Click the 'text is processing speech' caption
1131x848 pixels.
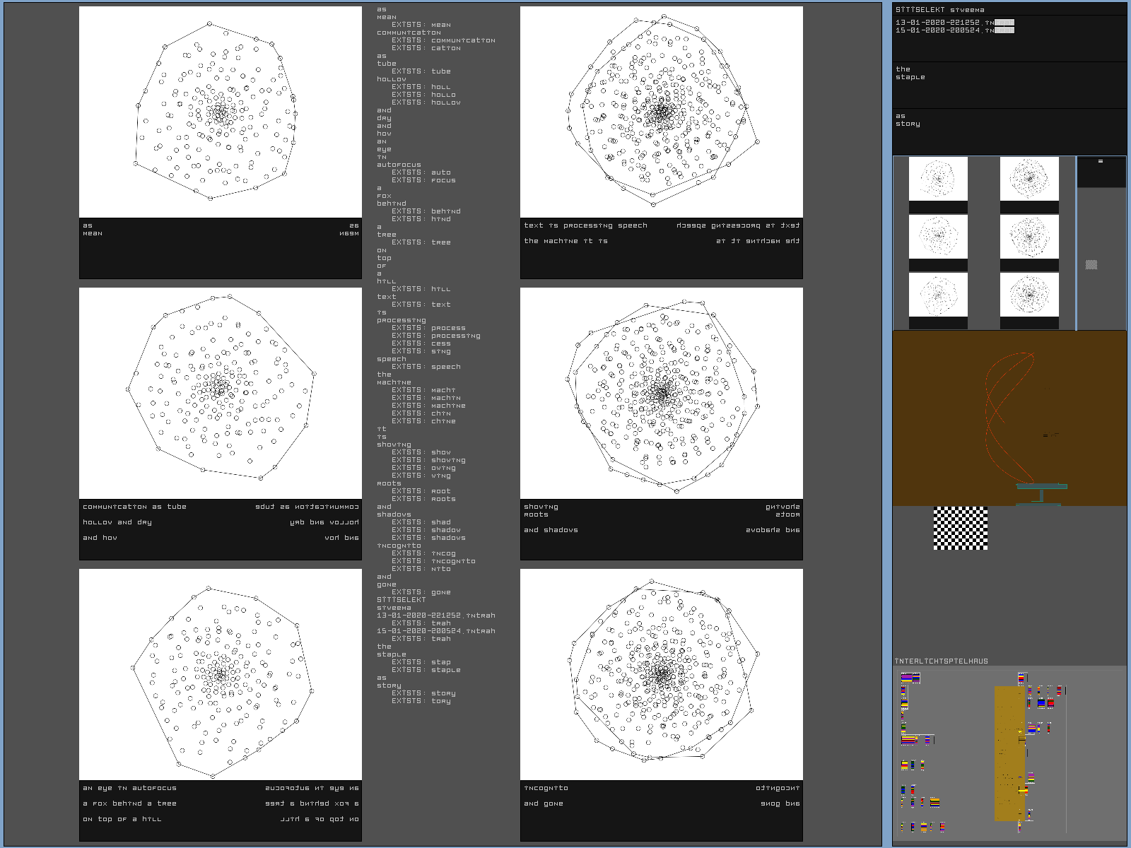tap(585, 225)
